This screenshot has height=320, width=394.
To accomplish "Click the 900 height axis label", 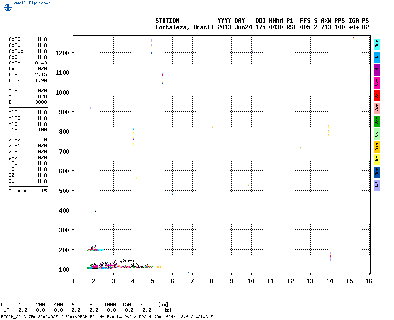I will point(64,112).
